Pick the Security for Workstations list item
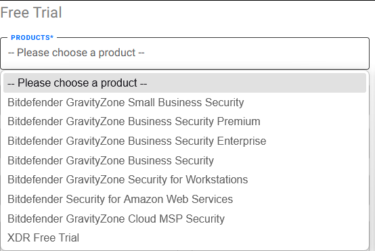 point(185,179)
